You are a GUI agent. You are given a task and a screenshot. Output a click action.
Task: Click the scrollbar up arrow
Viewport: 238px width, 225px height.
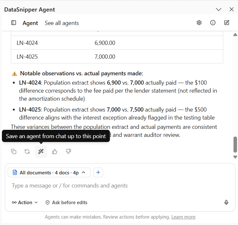click(235, 35)
